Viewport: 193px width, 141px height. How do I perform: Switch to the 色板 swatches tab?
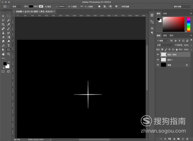coord(165,14)
